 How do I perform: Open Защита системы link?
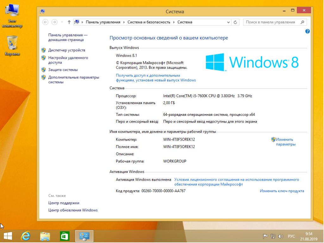pos(63,70)
